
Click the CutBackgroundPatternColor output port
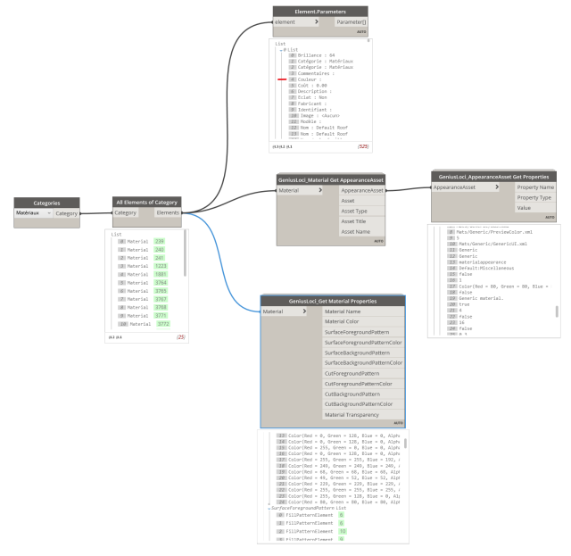point(363,404)
